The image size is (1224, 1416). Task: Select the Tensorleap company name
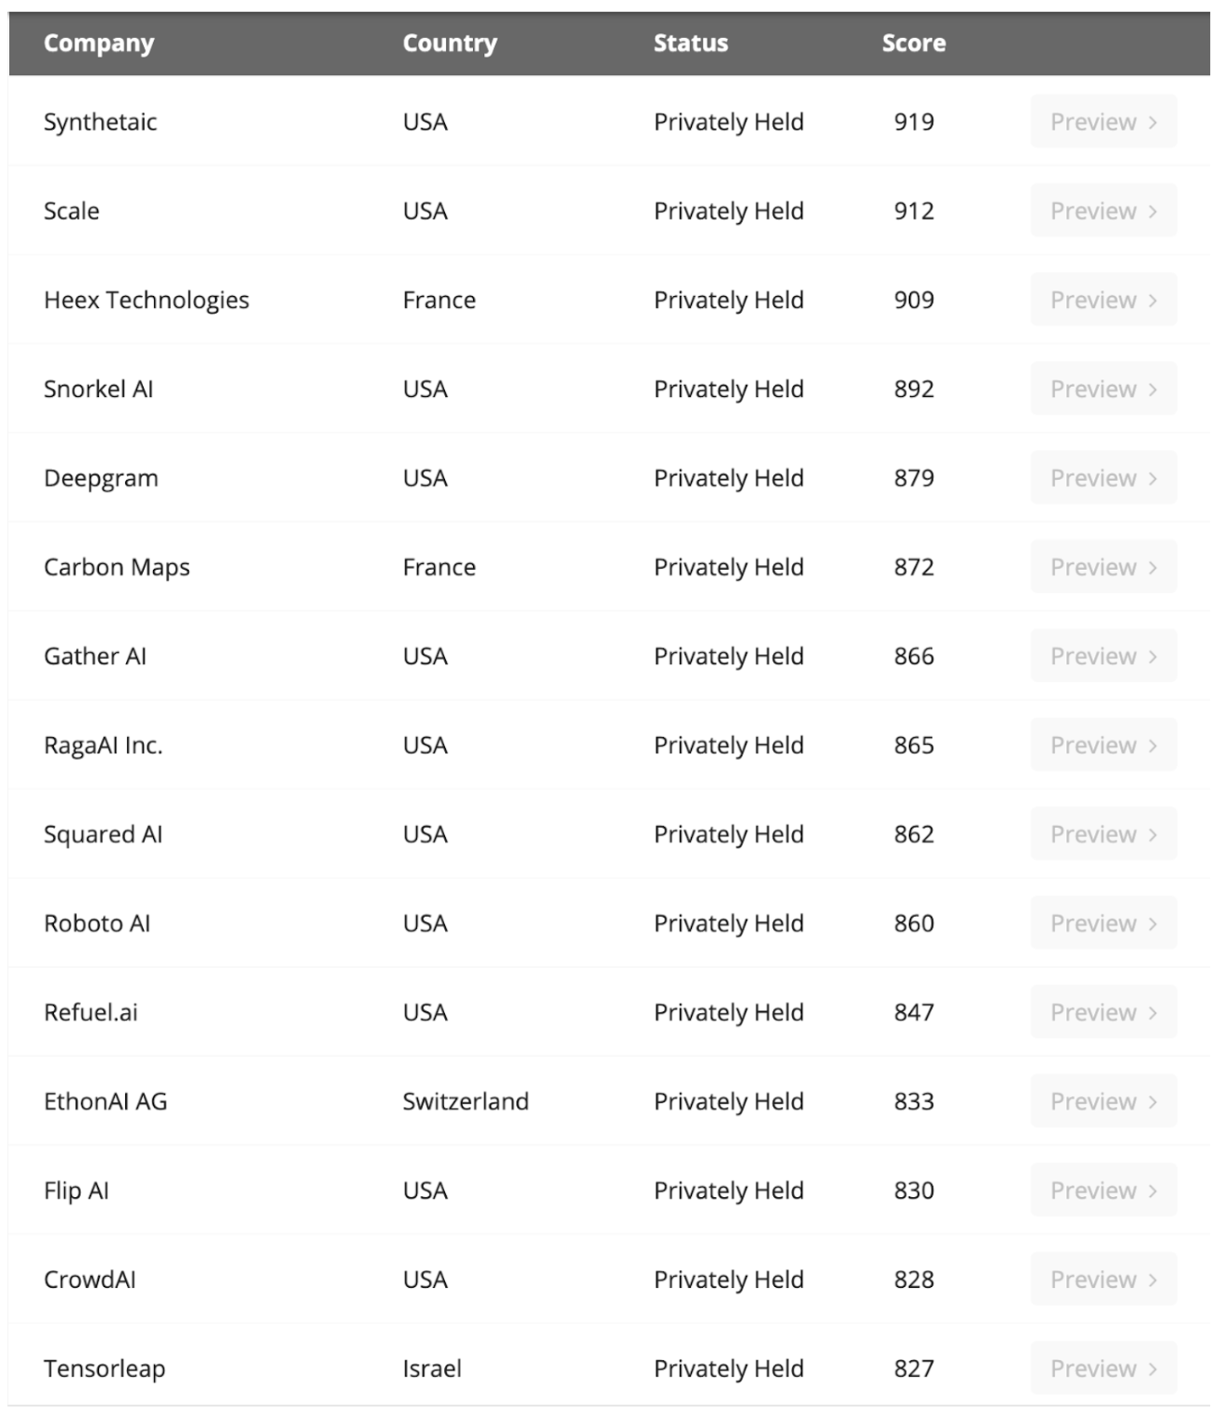105,1369
